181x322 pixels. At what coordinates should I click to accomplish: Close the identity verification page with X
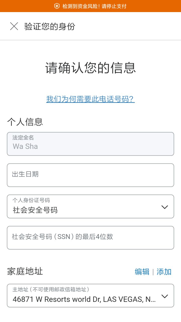click(14, 26)
